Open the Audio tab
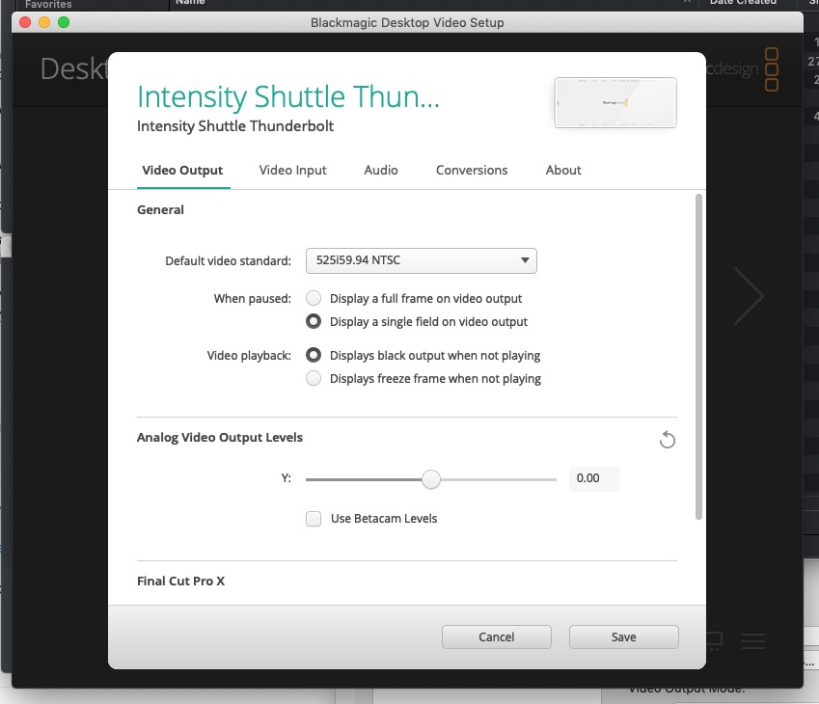819x704 pixels. click(381, 171)
